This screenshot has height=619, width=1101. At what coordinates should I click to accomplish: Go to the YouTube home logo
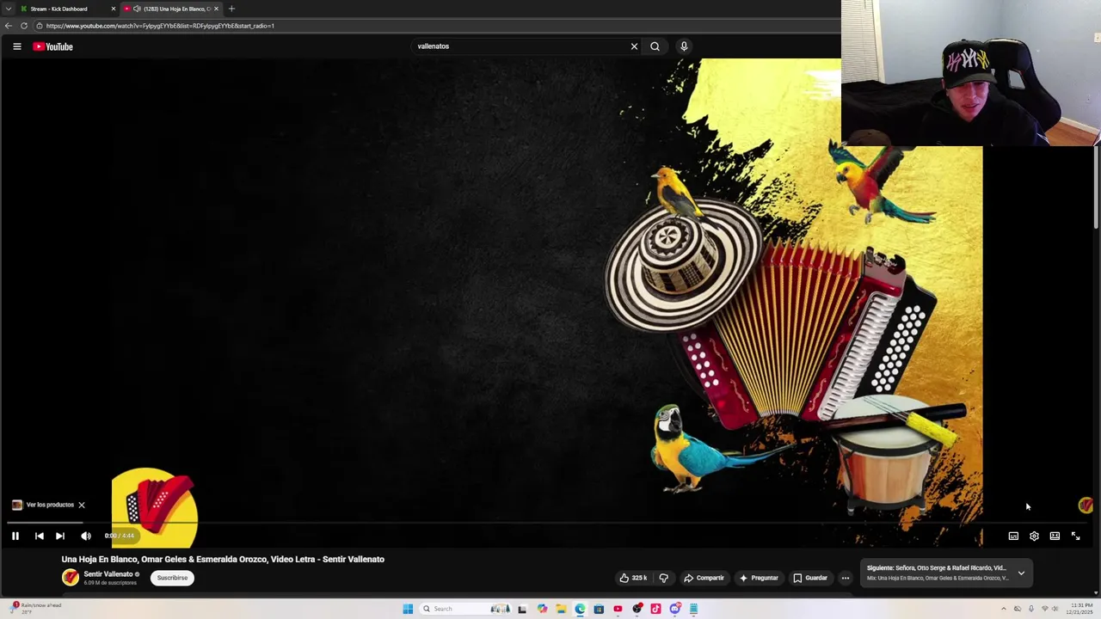click(52, 46)
